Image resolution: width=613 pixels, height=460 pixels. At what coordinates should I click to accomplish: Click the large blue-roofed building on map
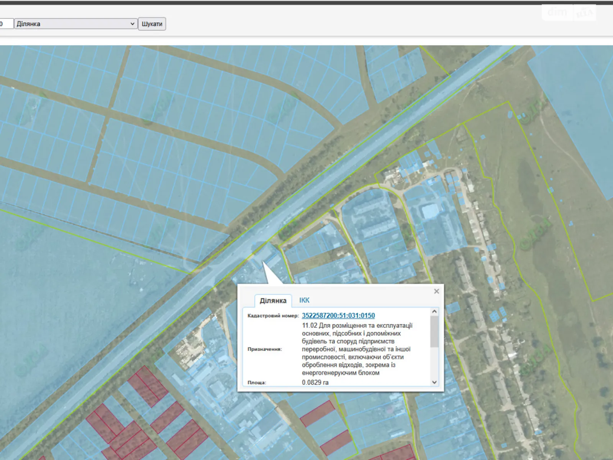pos(430,211)
